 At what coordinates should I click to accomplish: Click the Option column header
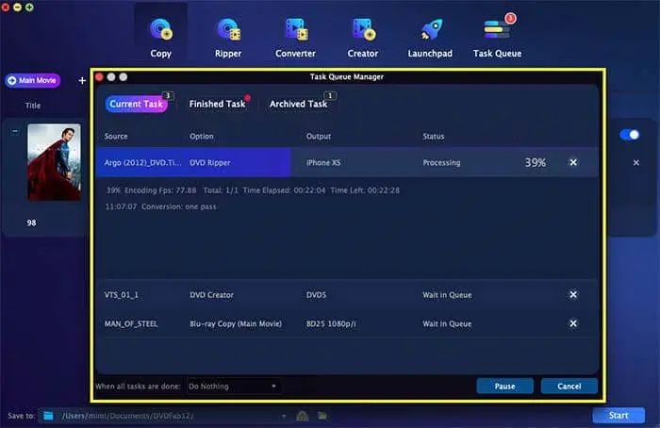[201, 136]
